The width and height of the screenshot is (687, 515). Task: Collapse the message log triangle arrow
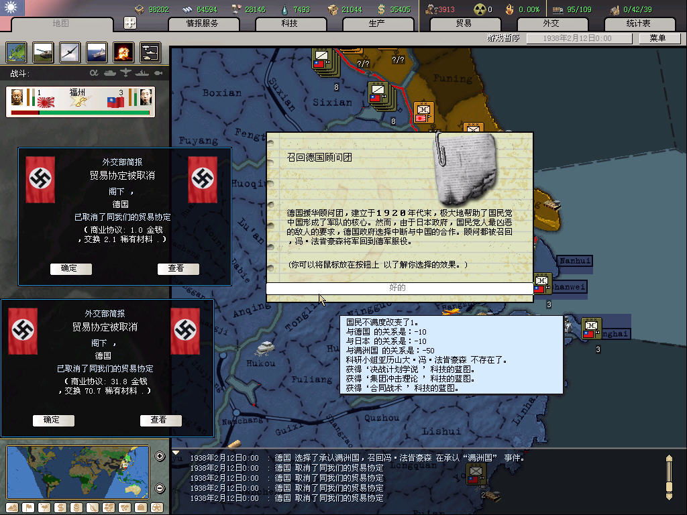176,453
